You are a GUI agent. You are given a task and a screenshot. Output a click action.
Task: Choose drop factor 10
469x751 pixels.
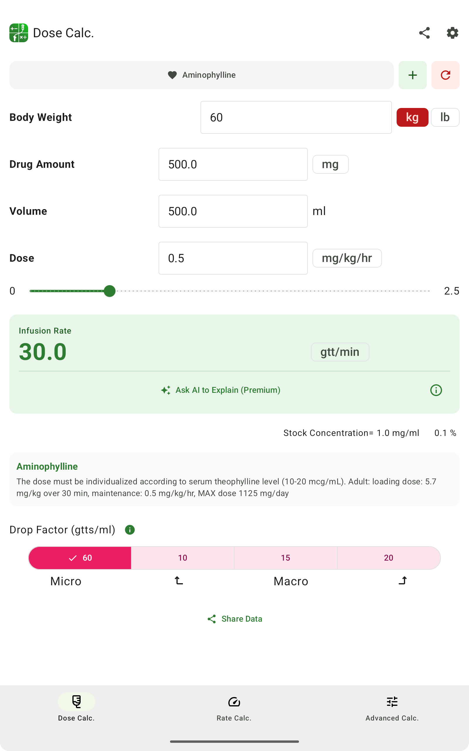pyautogui.click(x=182, y=558)
